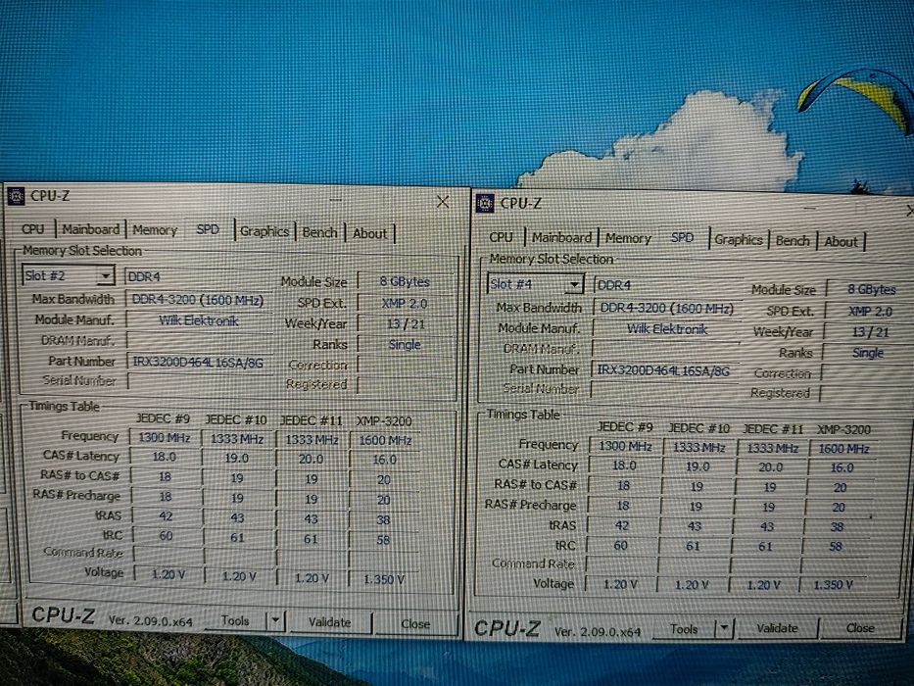This screenshot has height=686, width=914.
Task: Click JEDEC #10 tRC value 61 in Slot #4 window
Action: pos(693,546)
